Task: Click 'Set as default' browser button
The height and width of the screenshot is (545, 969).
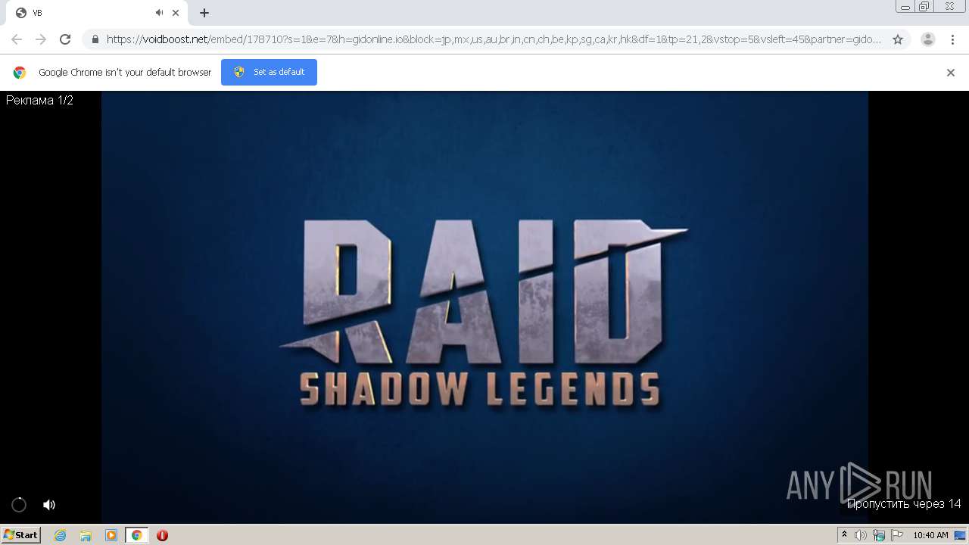Action: (269, 72)
